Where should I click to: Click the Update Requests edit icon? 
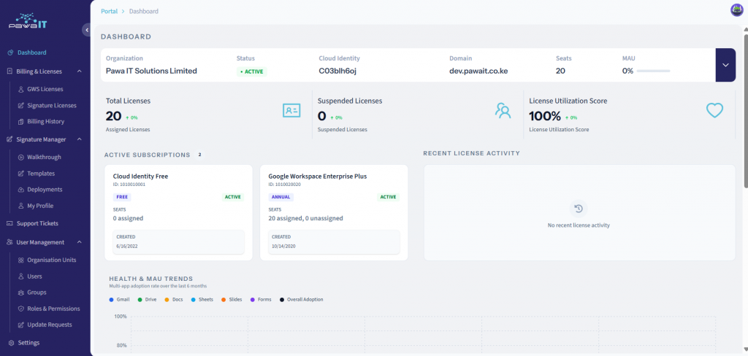tap(21, 325)
